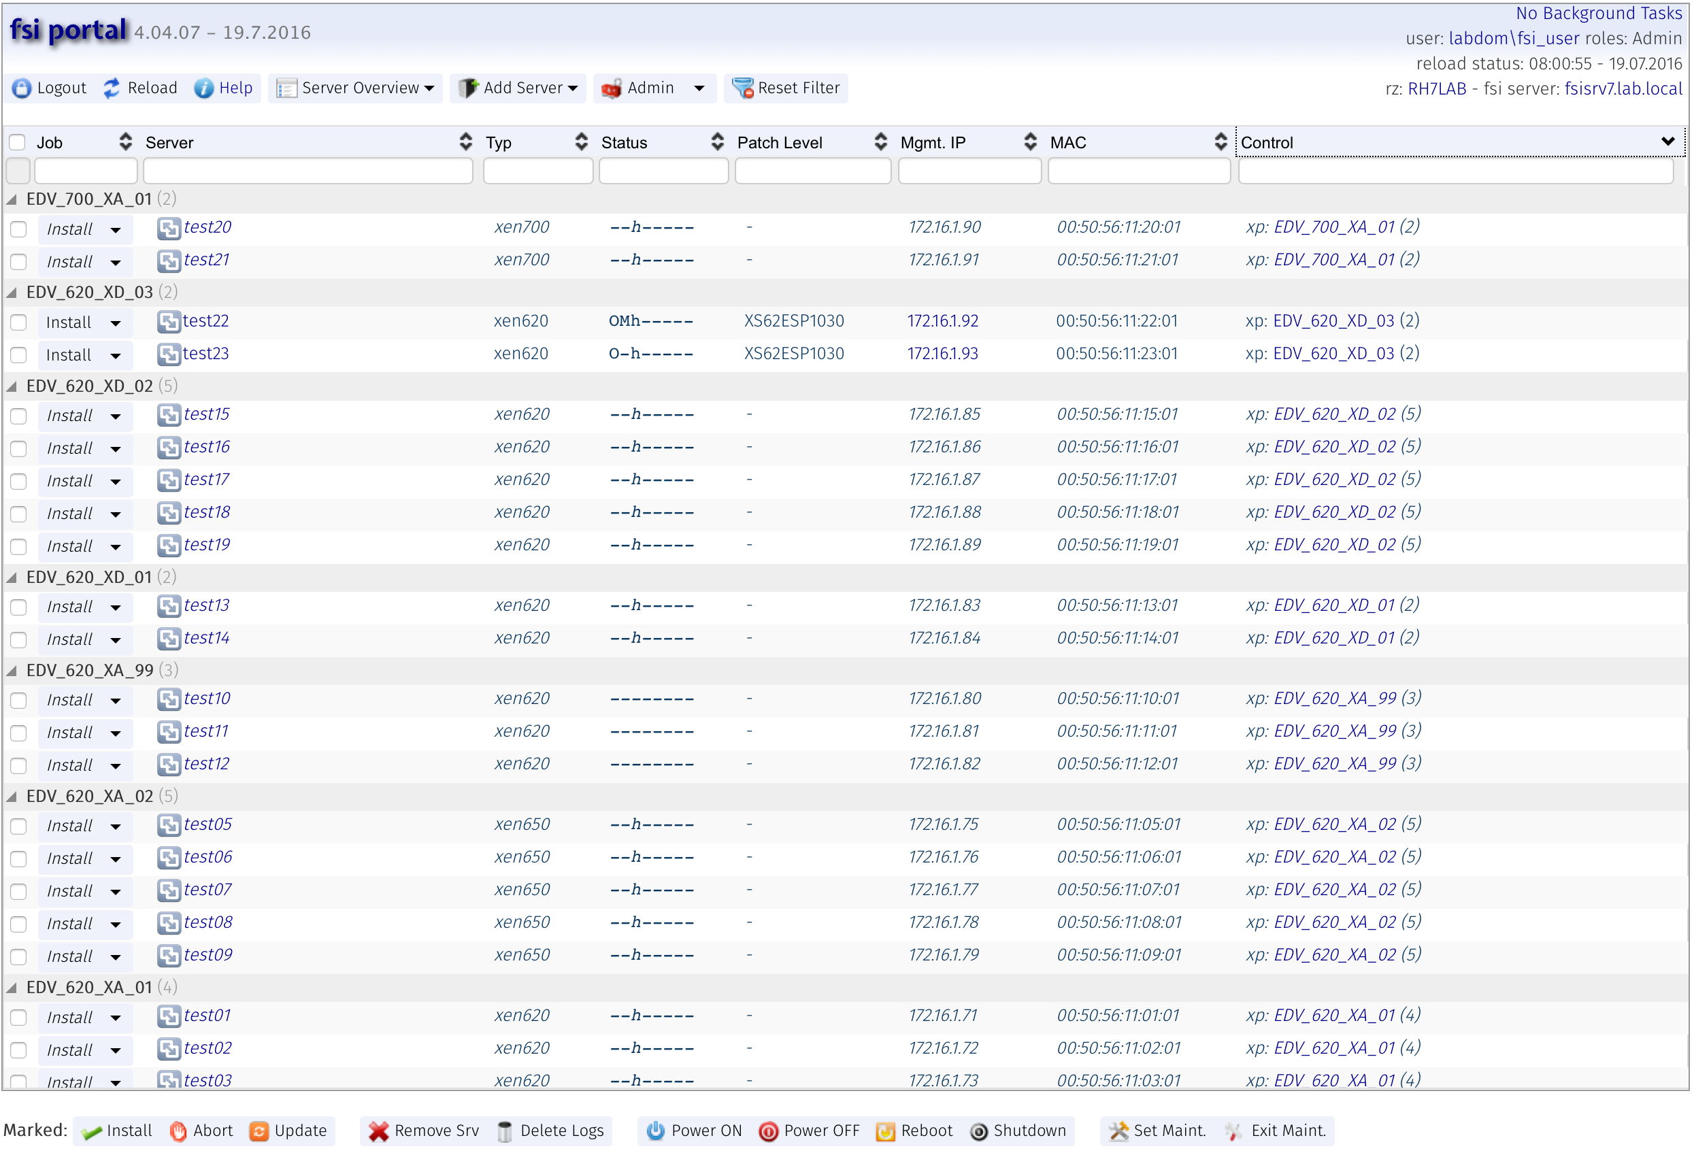Click server icon next to test20

(169, 229)
